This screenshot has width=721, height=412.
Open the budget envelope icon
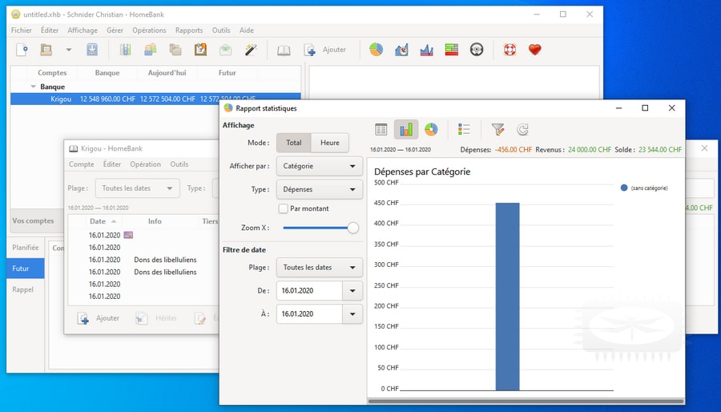(225, 50)
